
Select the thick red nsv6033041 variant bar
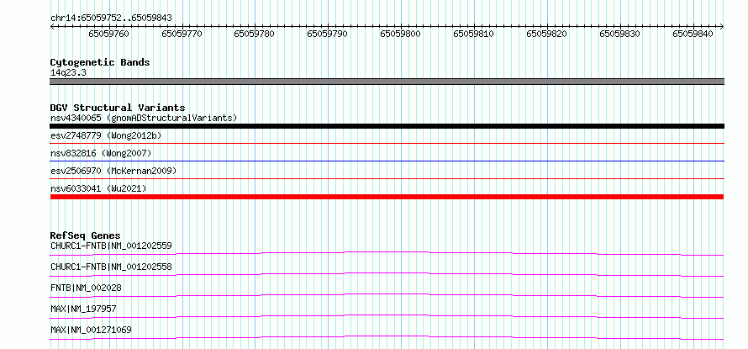pyautogui.click(x=387, y=197)
